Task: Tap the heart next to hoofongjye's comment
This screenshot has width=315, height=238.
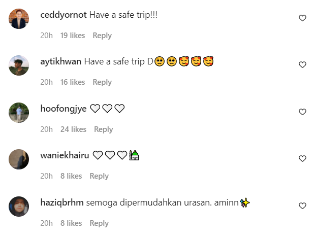Action: (302, 112)
